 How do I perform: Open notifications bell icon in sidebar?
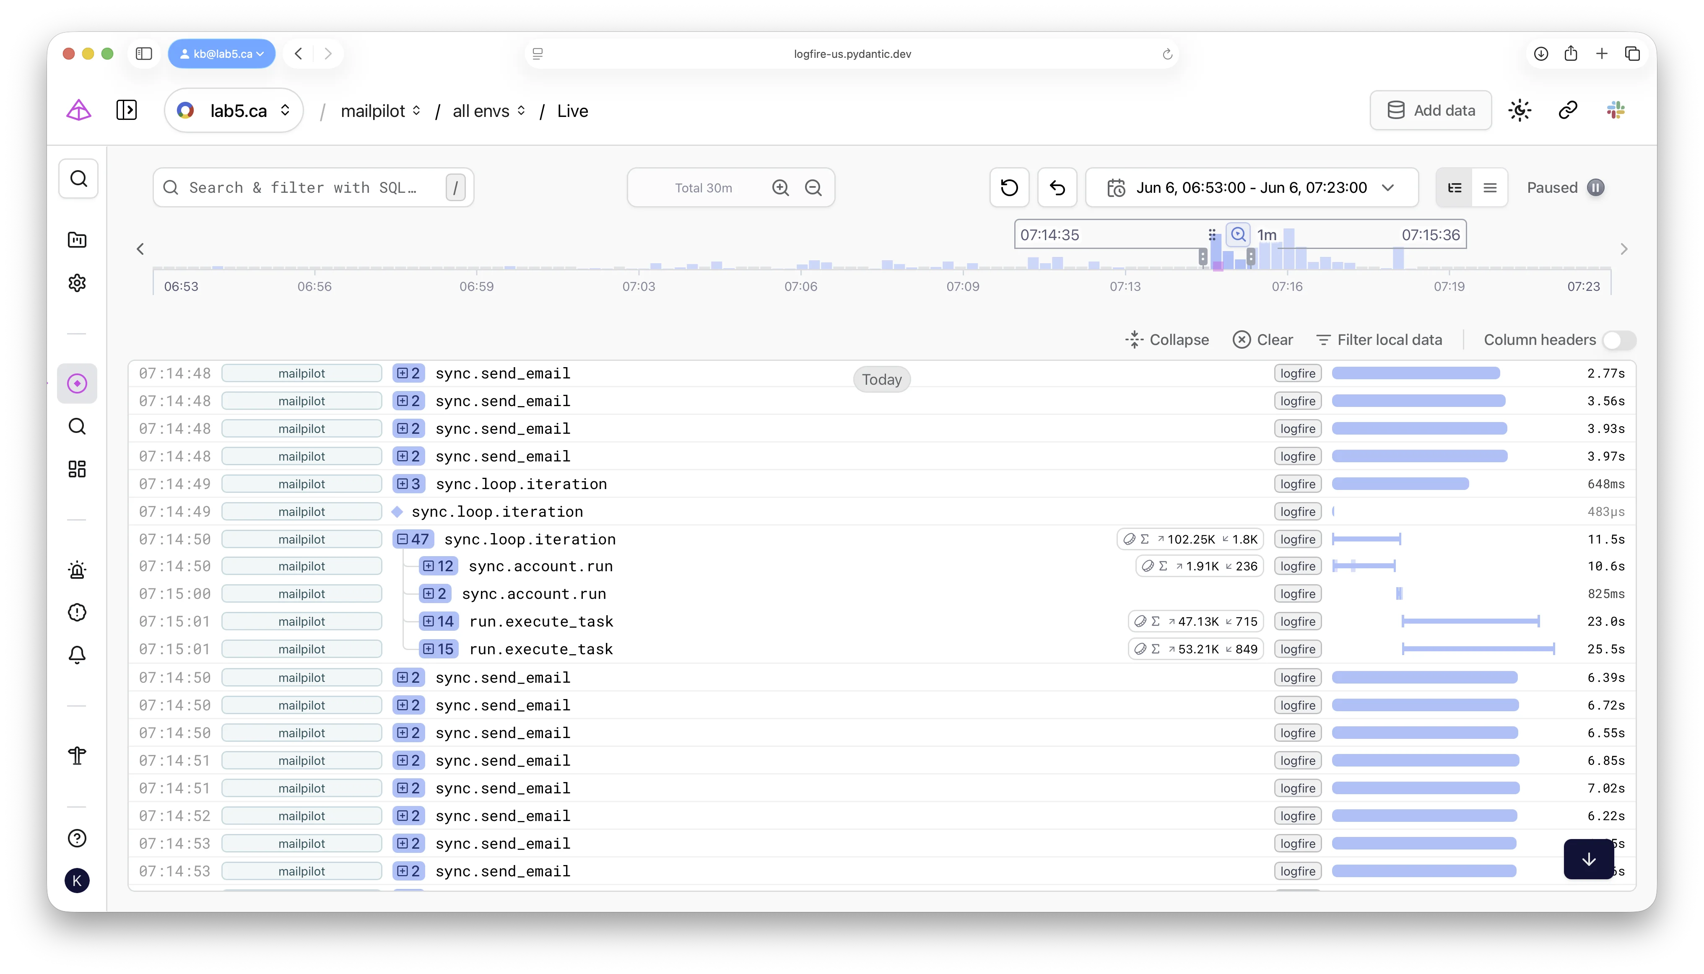pos(77,654)
